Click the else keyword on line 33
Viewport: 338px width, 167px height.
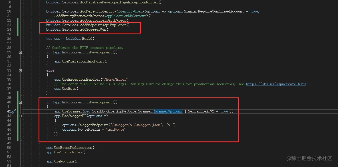(50, 70)
